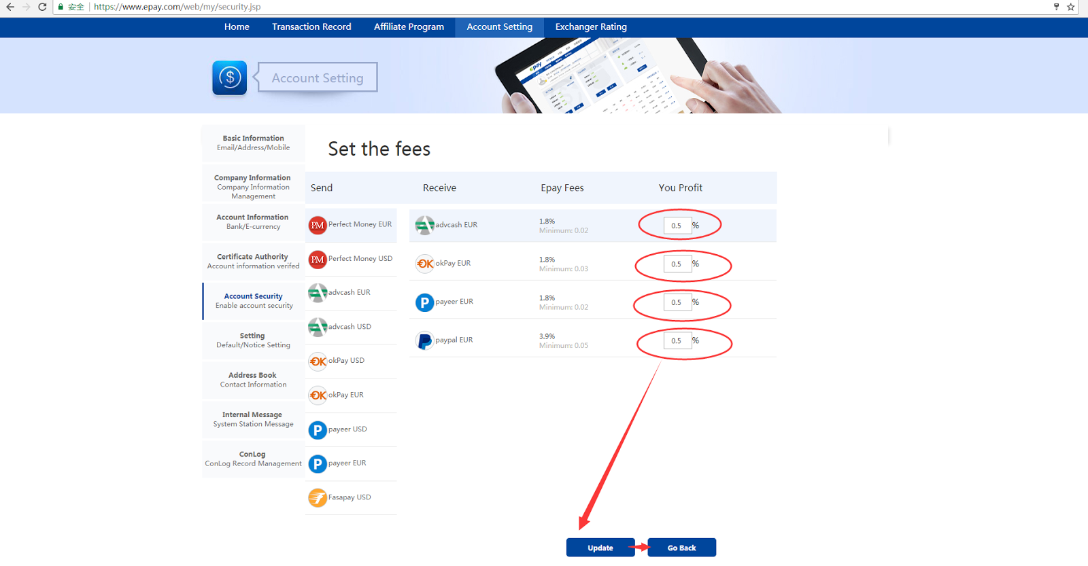Image resolution: width=1088 pixels, height=566 pixels.
Task: Bookmark the page with the star icon
Action: [x=1070, y=7]
